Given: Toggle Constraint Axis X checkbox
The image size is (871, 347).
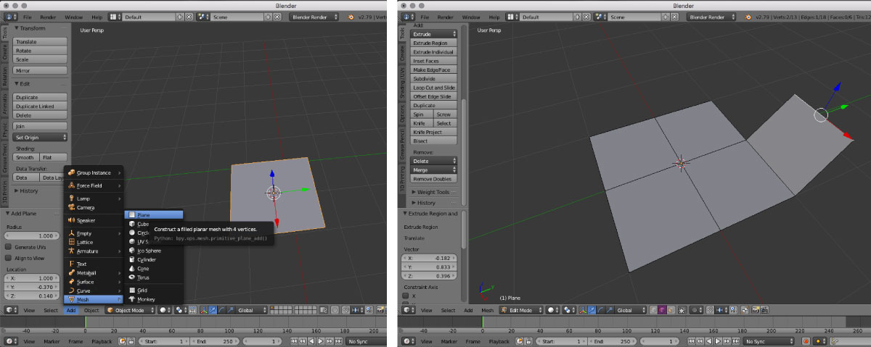Looking at the screenshot, I should click(x=406, y=296).
